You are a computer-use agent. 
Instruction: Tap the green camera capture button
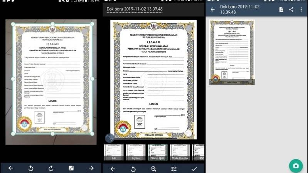[296, 166]
